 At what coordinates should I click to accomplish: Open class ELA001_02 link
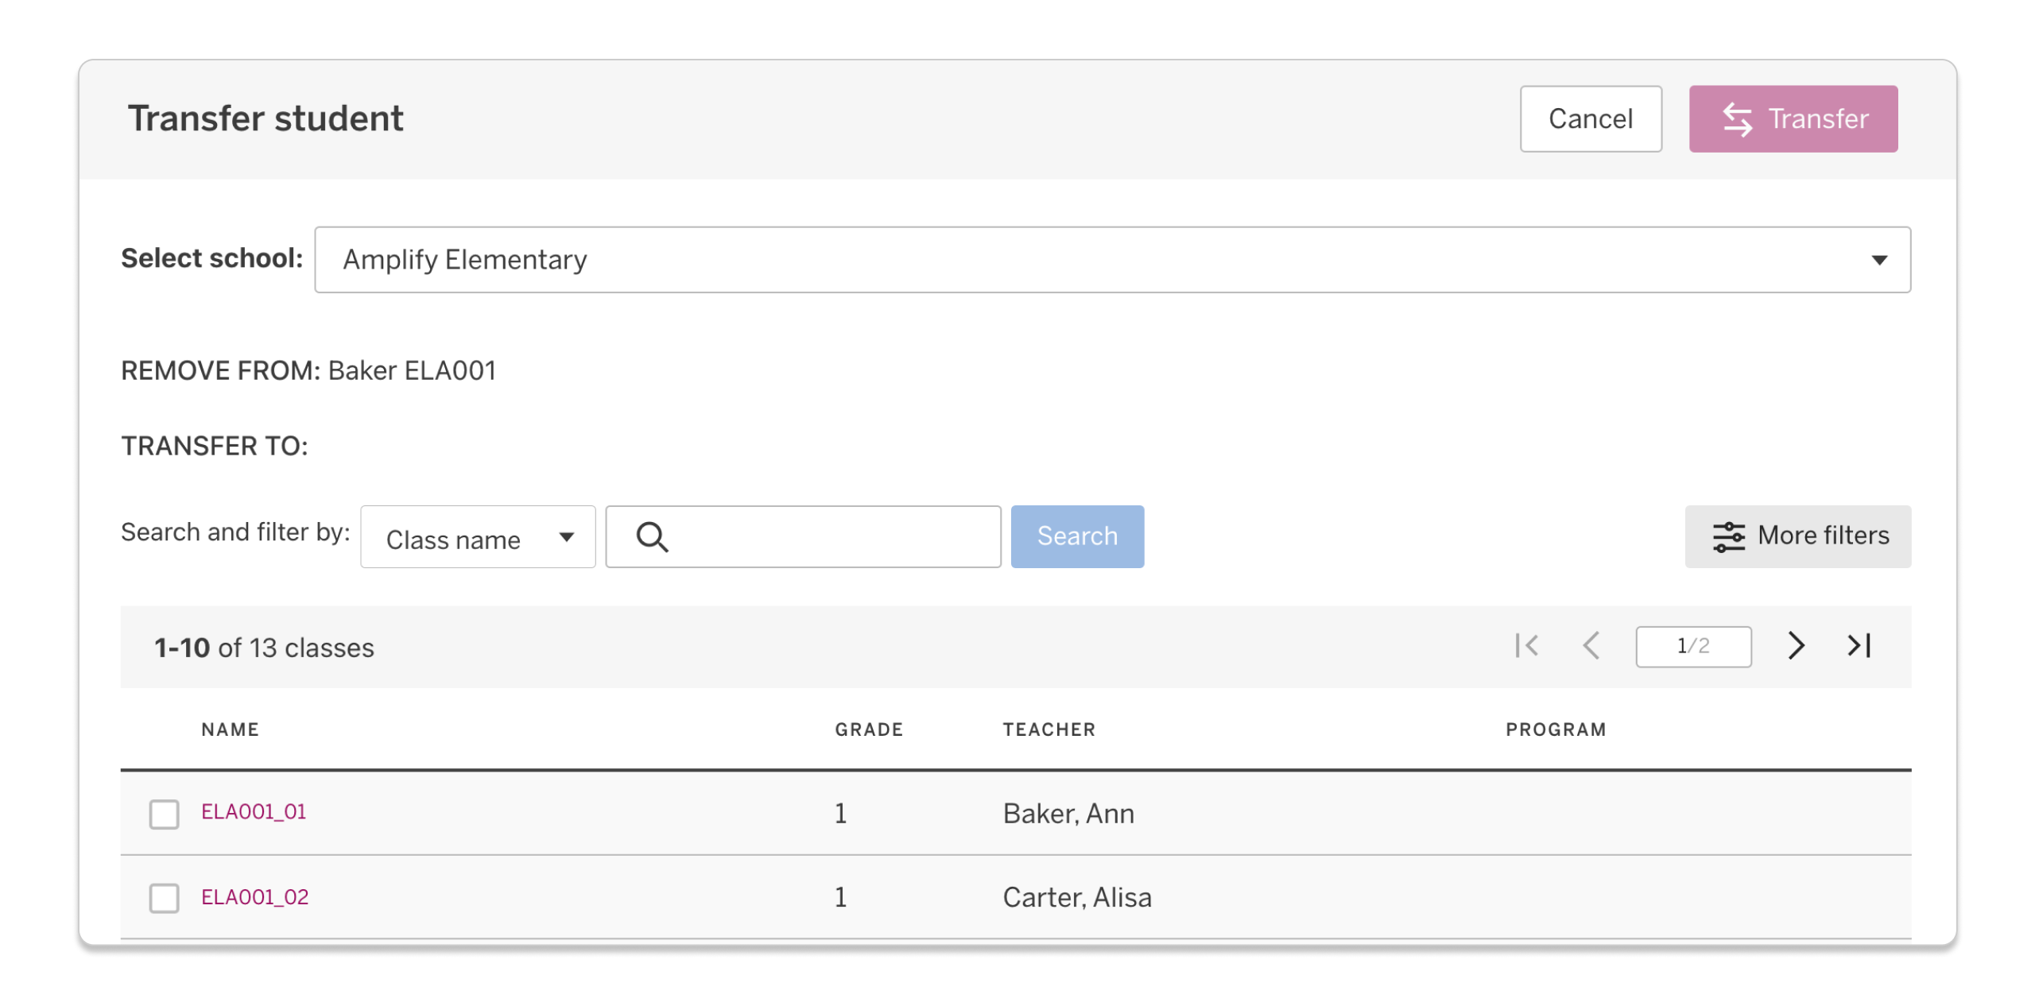pos(254,897)
